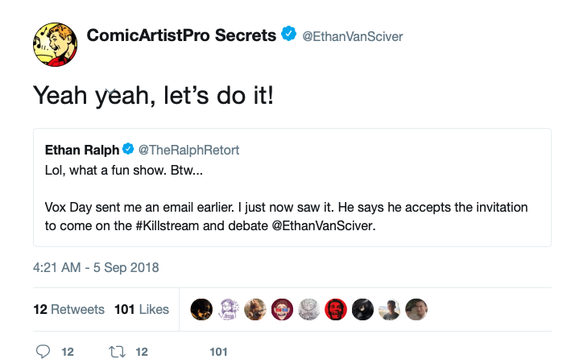Click the ComicArtistPro Secrets display name
The width and height of the screenshot is (567, 363).
click(181, 35)
